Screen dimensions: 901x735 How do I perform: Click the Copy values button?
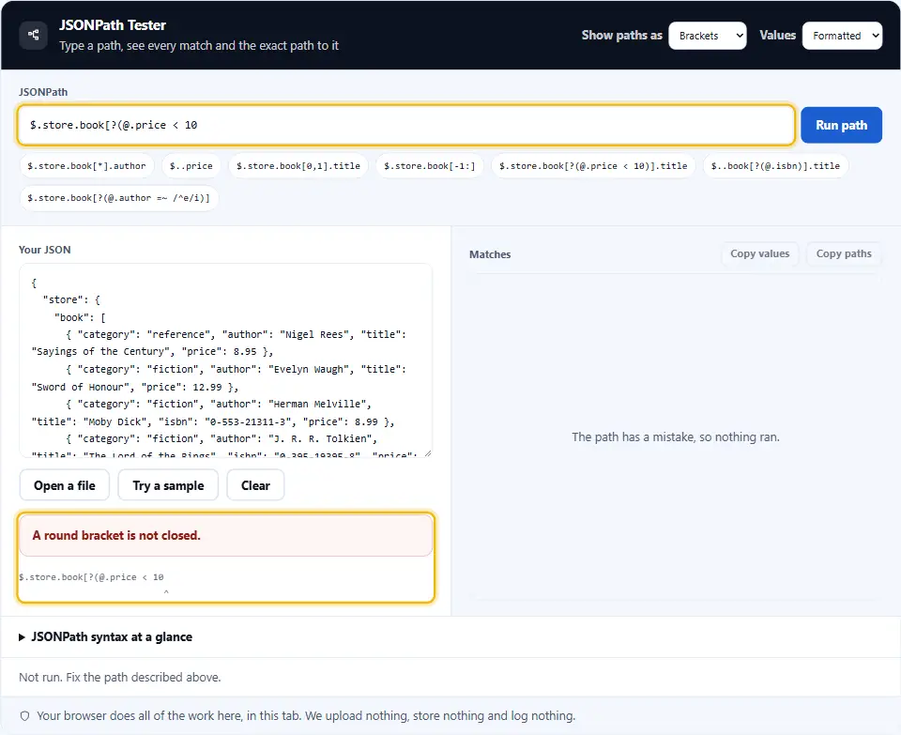(x=759, y=254)
